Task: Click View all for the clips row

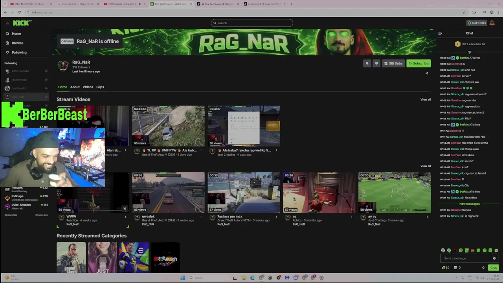Action: [x=426, y=166]
